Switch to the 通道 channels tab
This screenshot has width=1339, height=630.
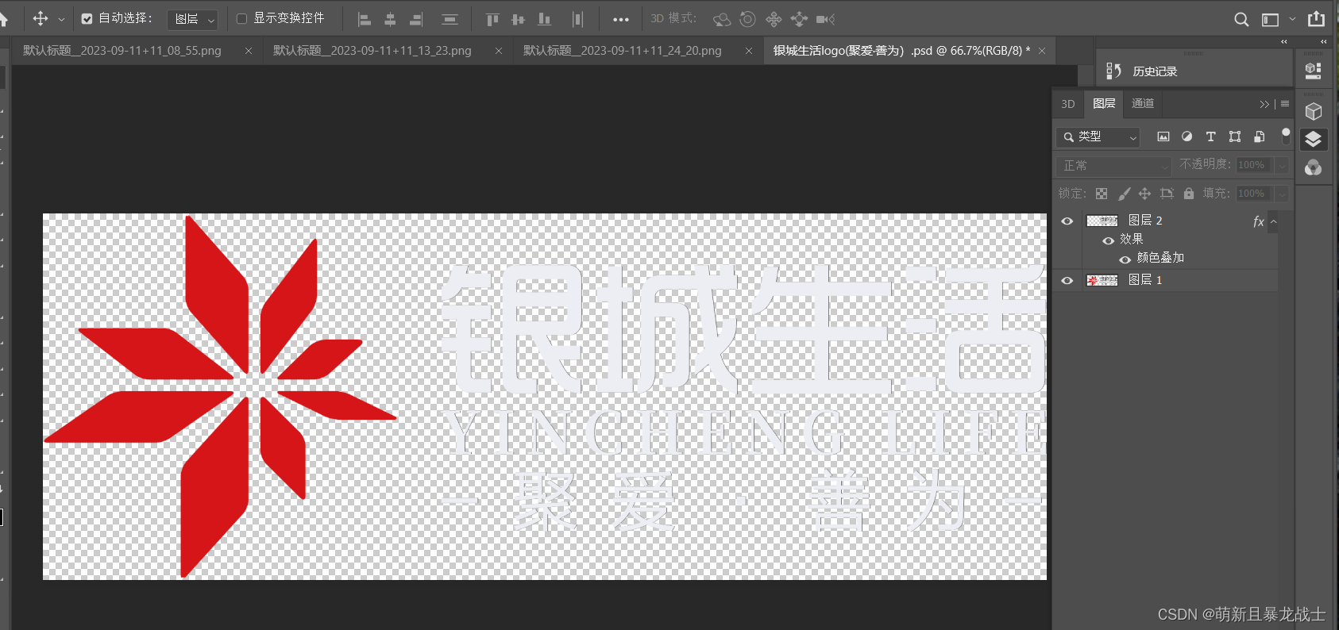(x=1143, y=103)
